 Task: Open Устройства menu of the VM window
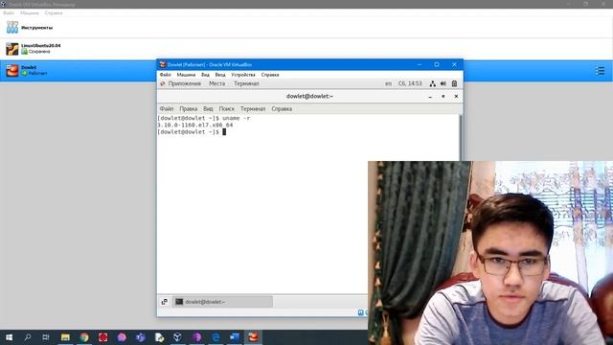point(243,75)
